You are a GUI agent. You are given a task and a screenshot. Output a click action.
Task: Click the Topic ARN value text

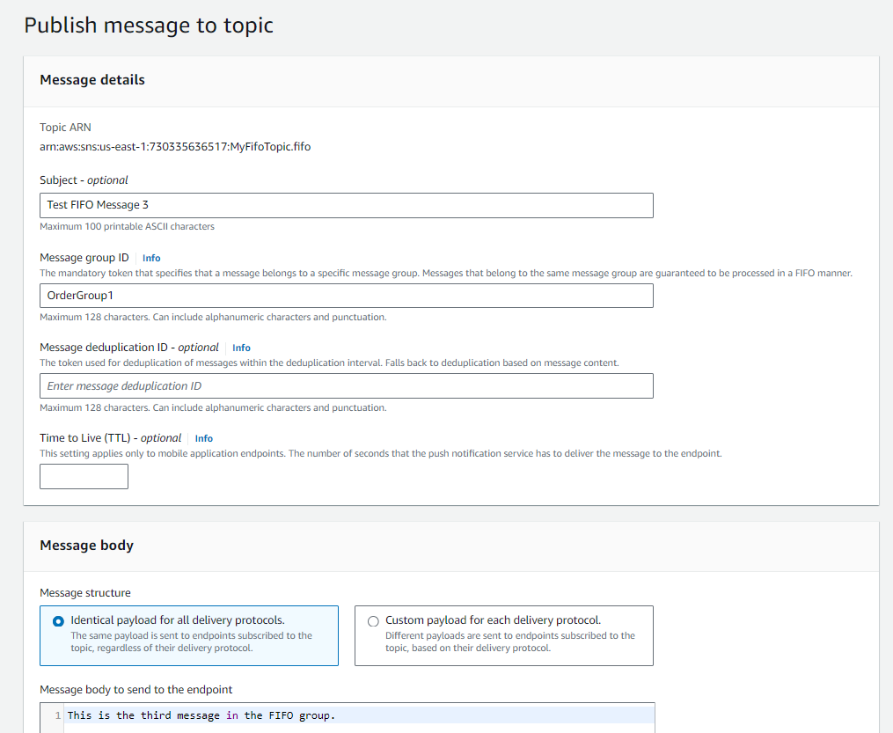(174, 147)
